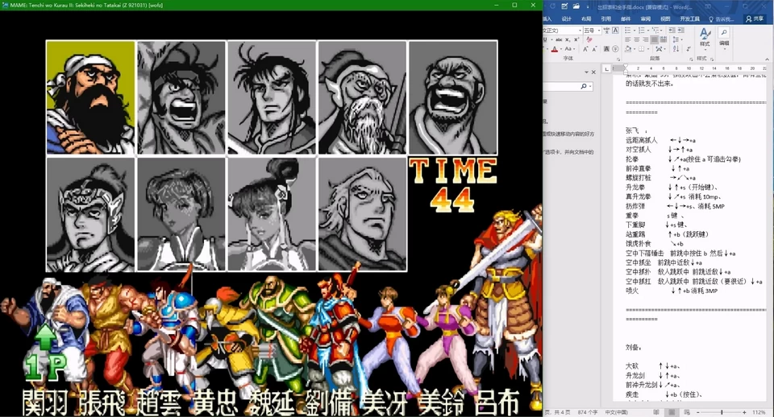Viewport: 774px width, 417px height.
Task: Open the Developer (开发工具) tab
Action: (x=689, y=19)
